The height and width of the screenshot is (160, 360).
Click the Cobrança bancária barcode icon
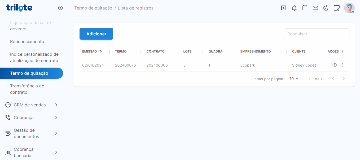click(x=8, y=152)
